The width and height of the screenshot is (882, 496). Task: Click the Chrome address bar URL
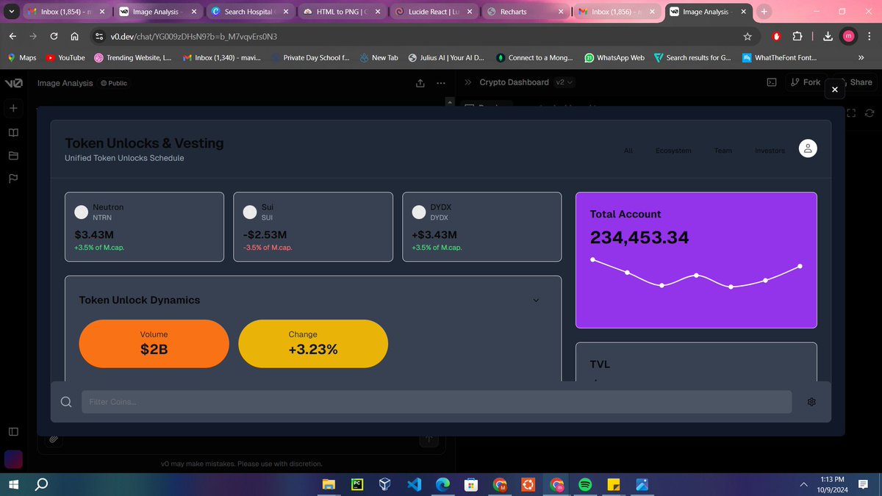pyautogui.click(x=194, y=37)
